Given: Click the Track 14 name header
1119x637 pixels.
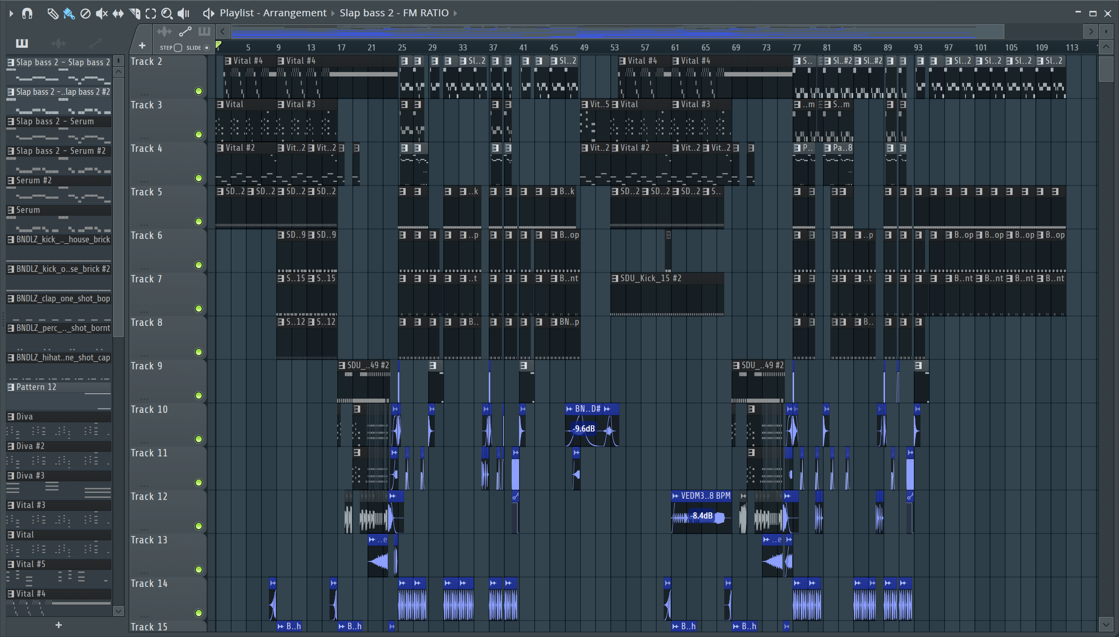Looking at the screenshot, I should (x=149, y=584).
